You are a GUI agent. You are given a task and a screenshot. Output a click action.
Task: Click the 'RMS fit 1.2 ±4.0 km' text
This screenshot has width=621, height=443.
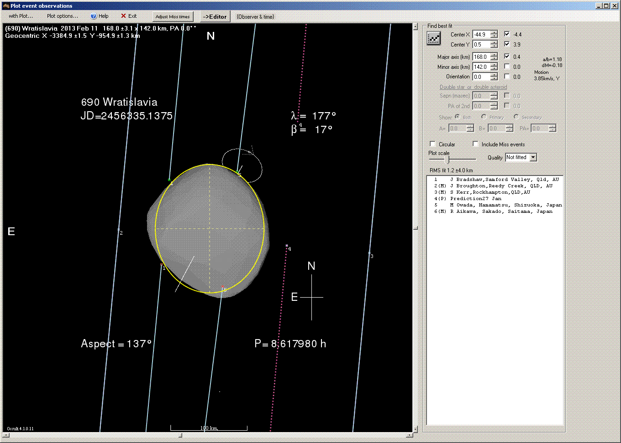point(451,170)
